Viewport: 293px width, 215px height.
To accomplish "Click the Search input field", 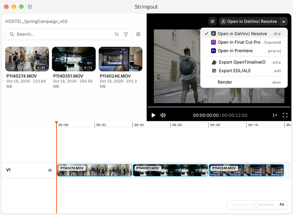I will [68, 34].
